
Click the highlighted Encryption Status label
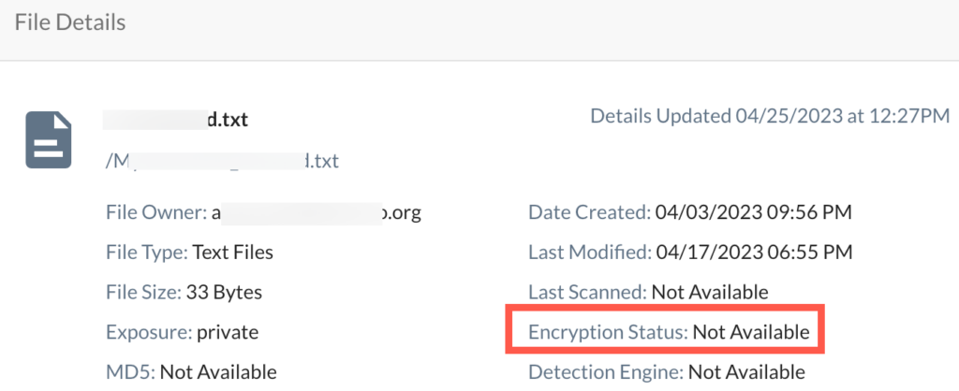(x=609, y=332)
